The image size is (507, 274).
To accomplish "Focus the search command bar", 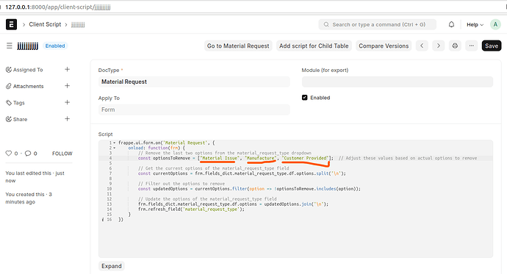I will (378, 24).
